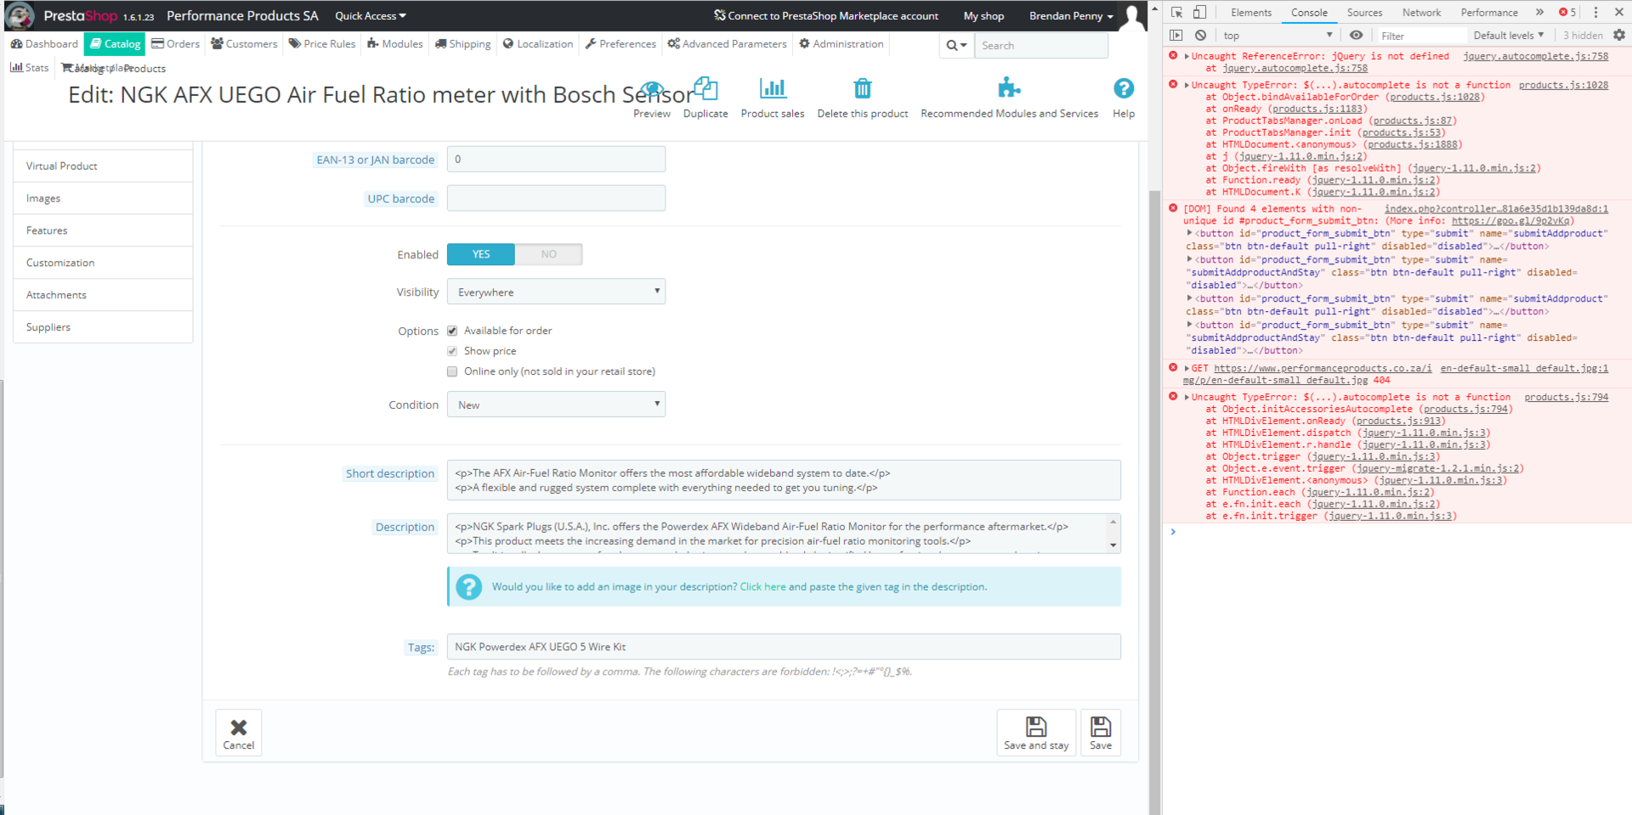Click the Save button
The width and height of the screenshot is (1632, 815).
[x=1101, y=733]
